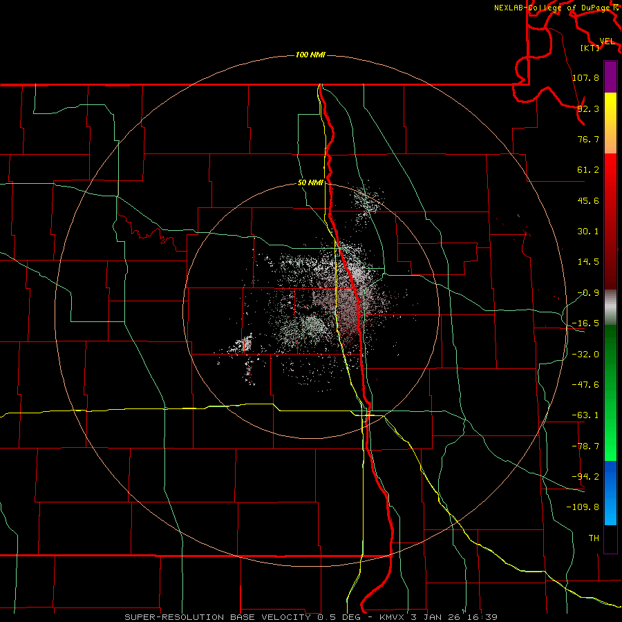Click the -0.9 scale value

[x=588, y=293]
